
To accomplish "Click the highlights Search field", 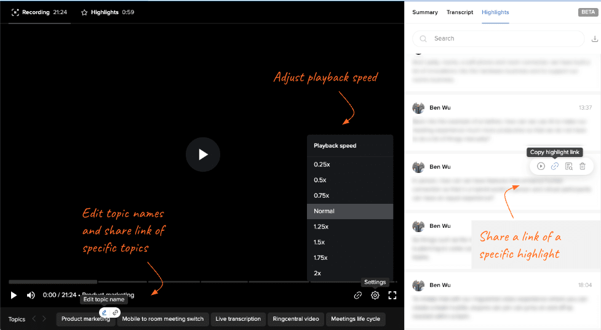I will click(498, 39).
